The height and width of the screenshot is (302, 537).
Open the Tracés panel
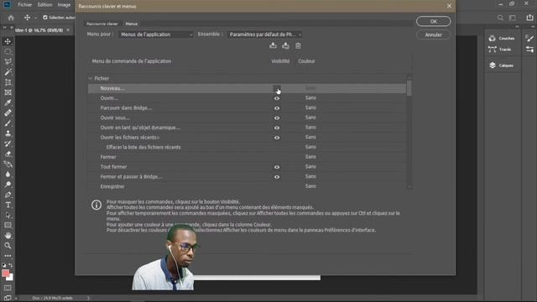pos(500,49)
